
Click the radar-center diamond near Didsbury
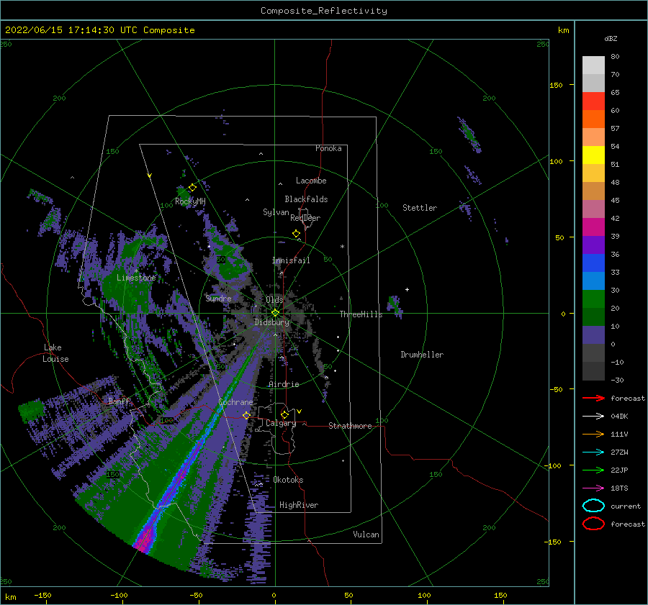275,313
